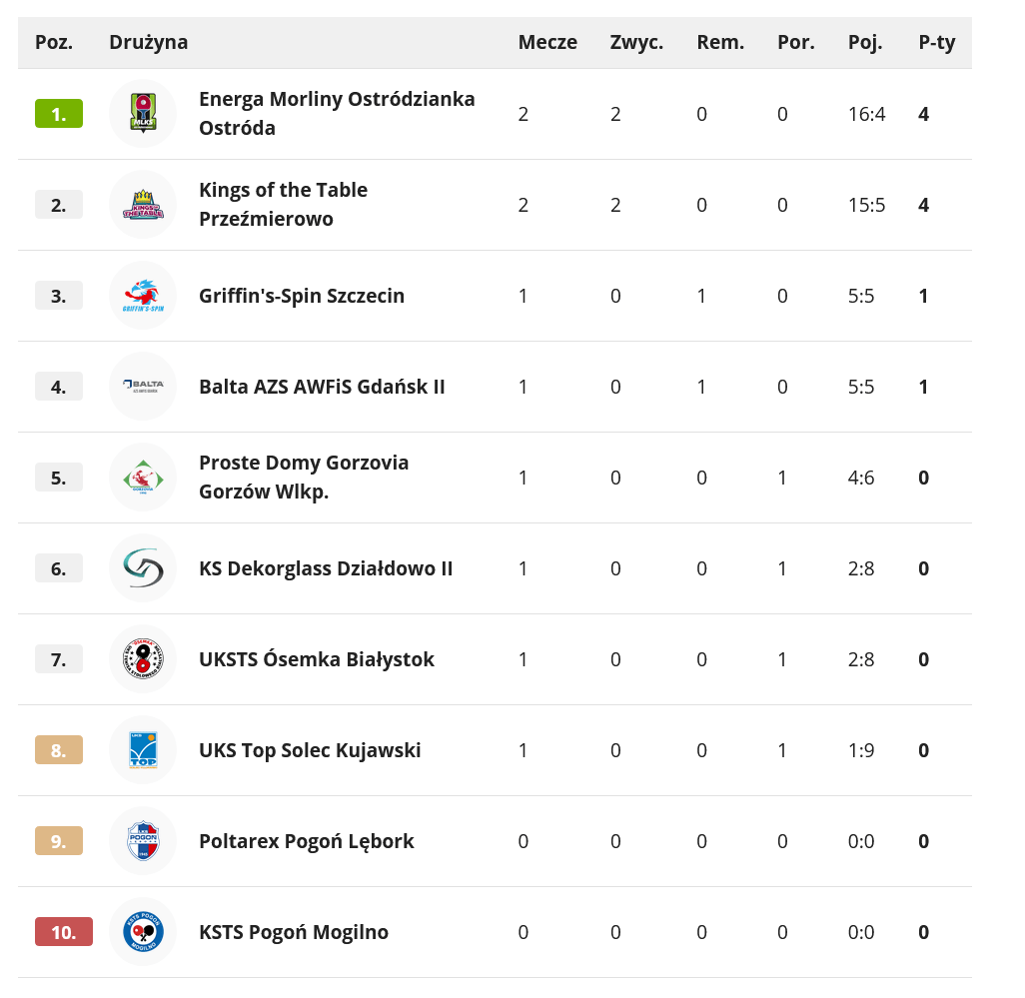This screenshot has height=998, width=1025.
Task: Open the Griffin's-Spin Szczecin logo
Action: (143, 296)
